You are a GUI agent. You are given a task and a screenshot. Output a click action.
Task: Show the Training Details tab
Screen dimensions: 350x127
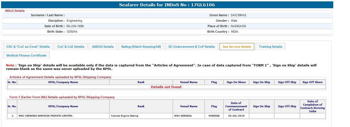click(270, 47)
